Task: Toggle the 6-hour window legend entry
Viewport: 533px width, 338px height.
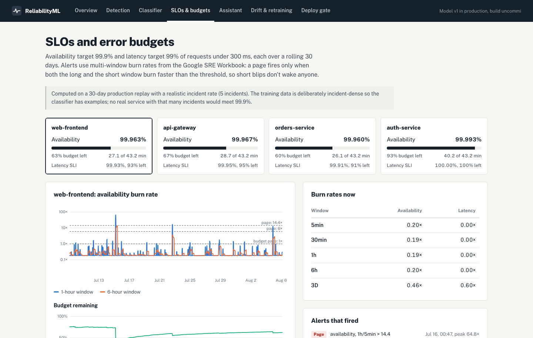Action: pos(120,292)
